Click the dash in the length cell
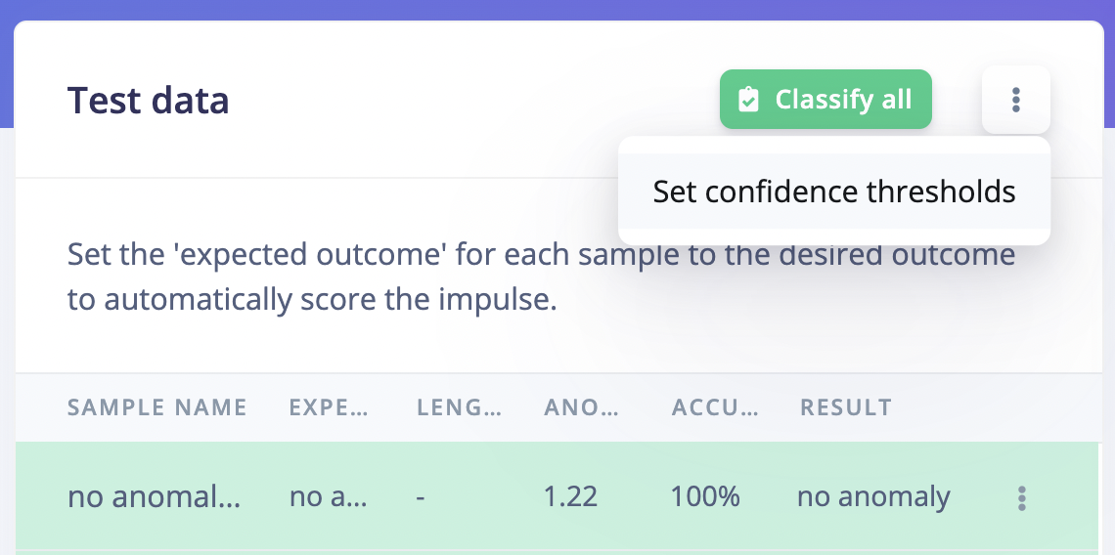1115x555 pixels. 421,497
